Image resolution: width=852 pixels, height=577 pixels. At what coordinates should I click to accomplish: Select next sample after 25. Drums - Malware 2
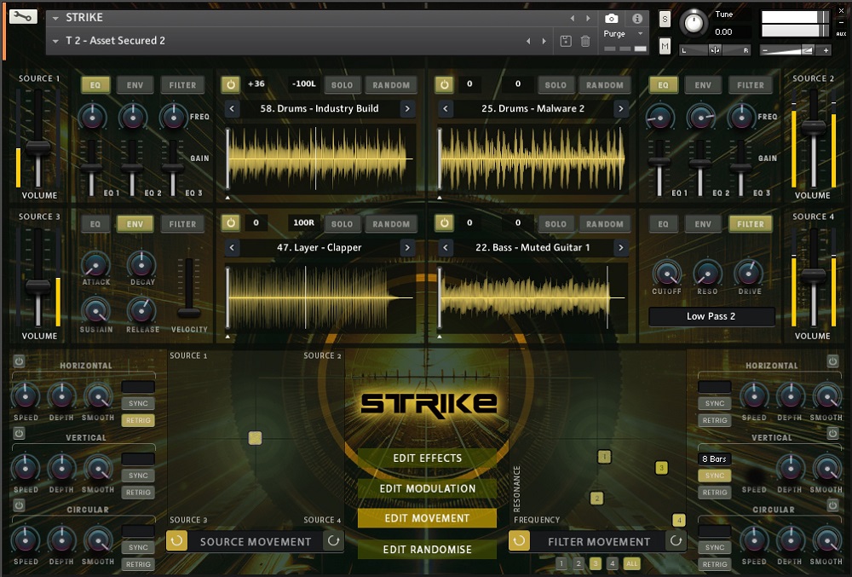point(620,108)
